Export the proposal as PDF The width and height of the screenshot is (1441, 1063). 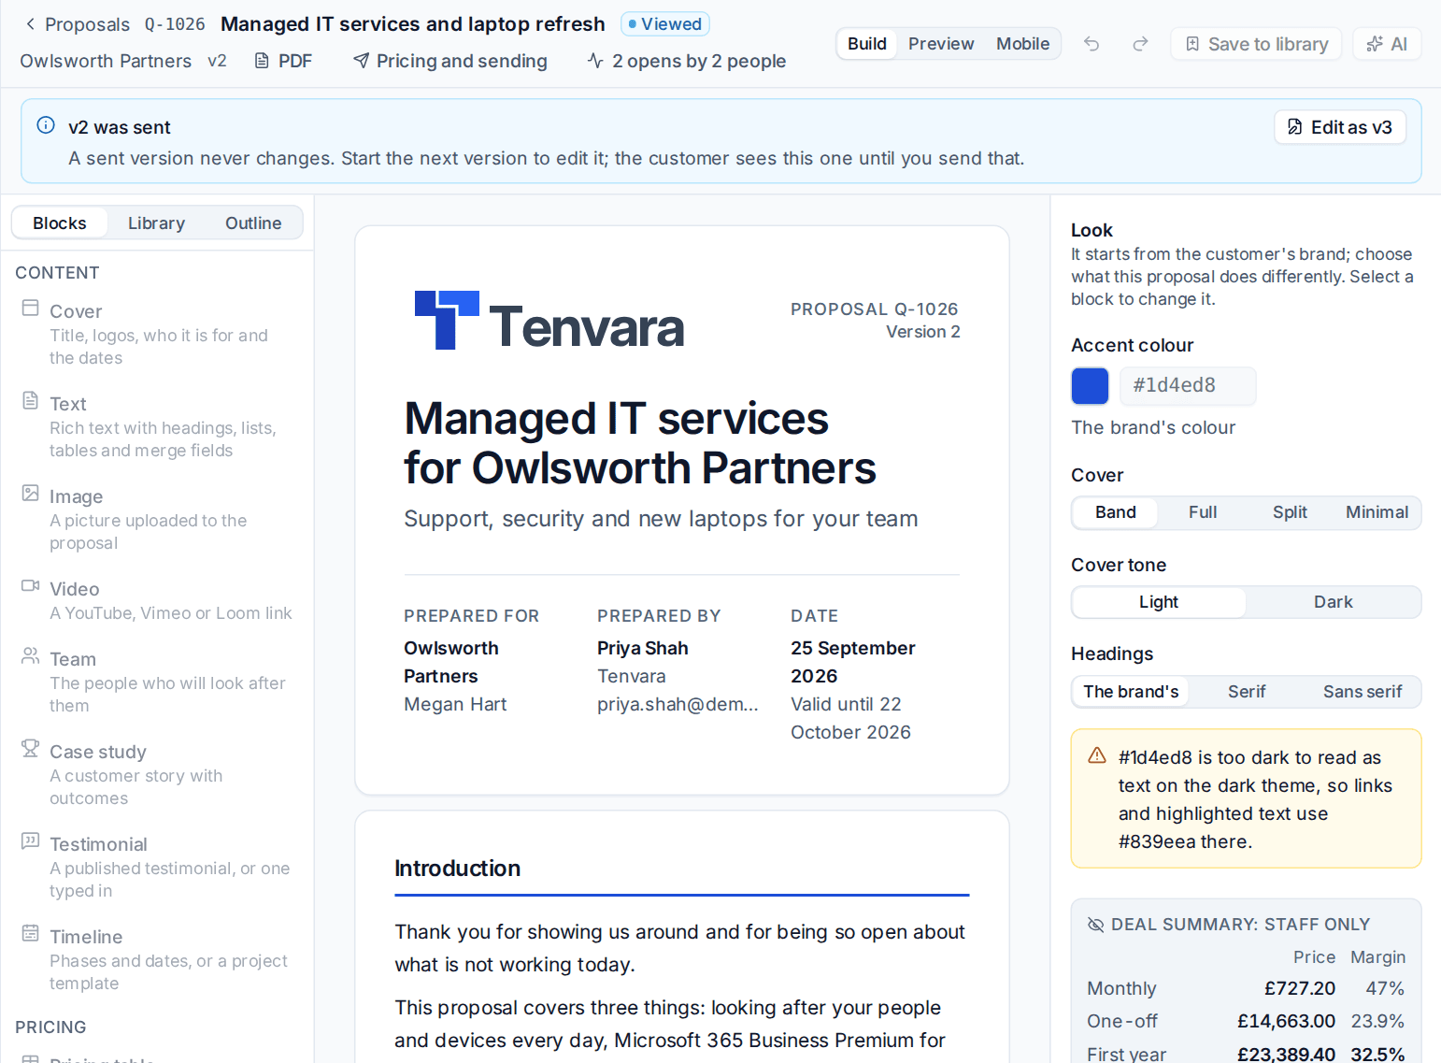[x=284, y=61]
